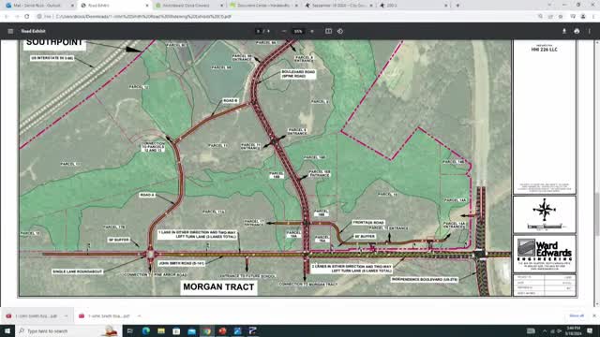Switch to the Document Center tab

263,6
